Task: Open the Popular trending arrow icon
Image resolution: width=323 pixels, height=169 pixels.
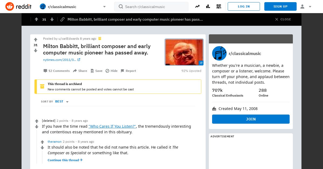Action: click(197, 6)
